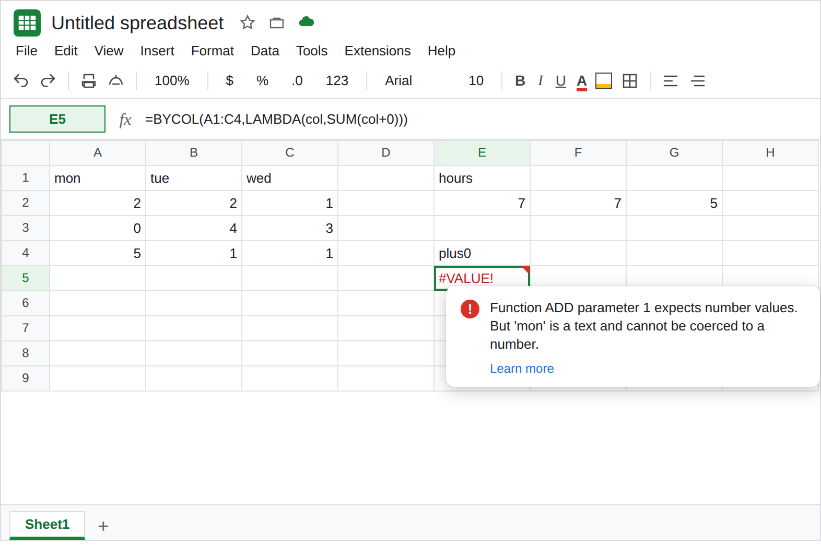This screenshot has width=821, height=545.
Task: Toggle bold formatting
Action: (520, 81)
